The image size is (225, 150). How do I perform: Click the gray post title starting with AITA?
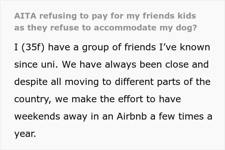(105, 22)
